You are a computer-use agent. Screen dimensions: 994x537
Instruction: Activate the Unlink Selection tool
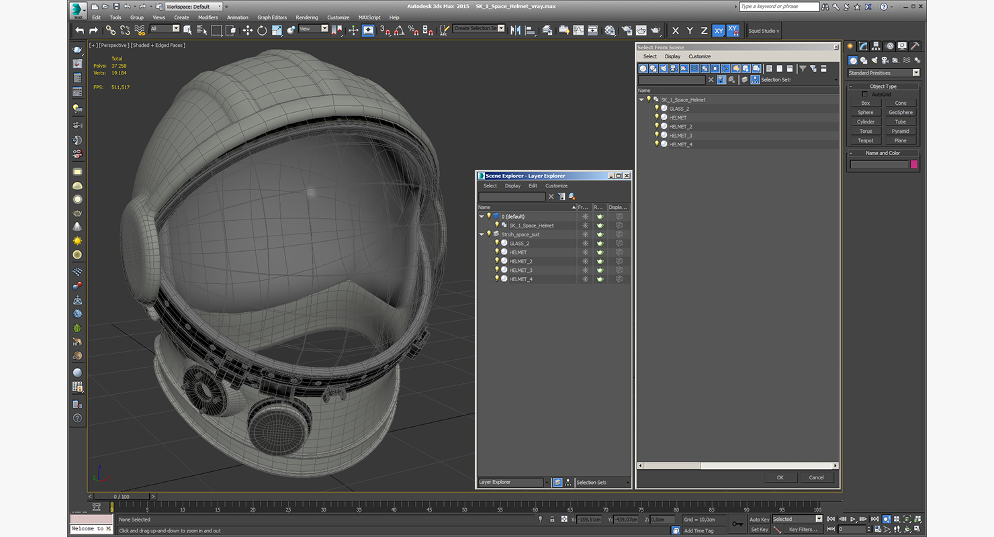(125, 30)
